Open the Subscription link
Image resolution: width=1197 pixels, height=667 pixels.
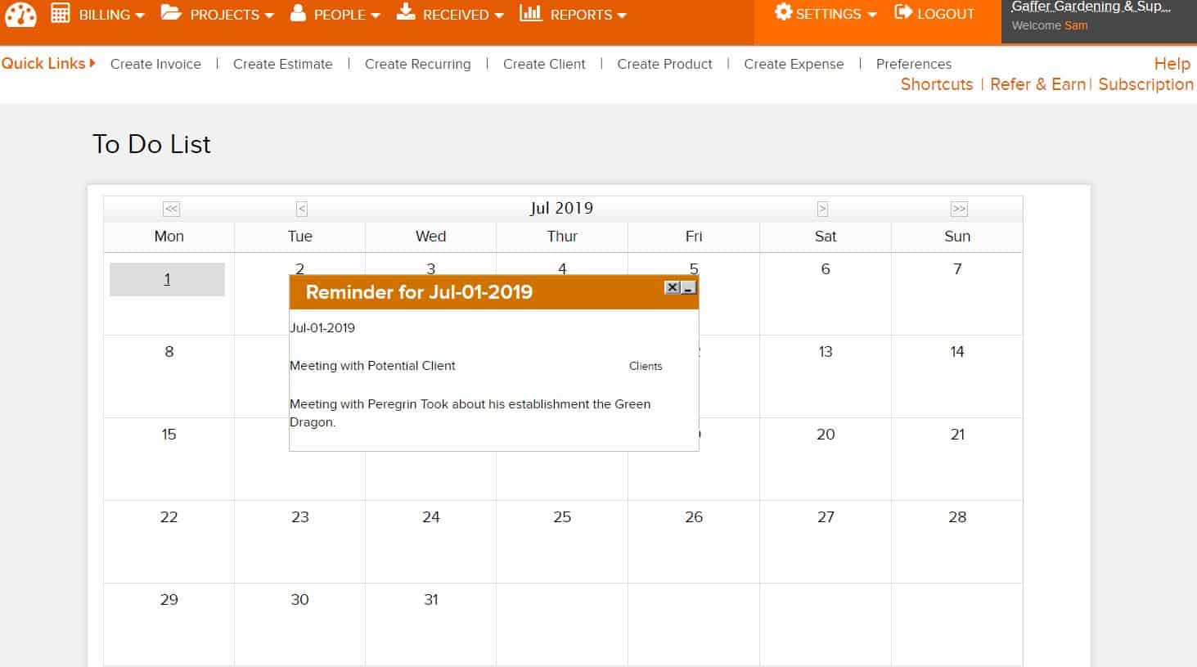[1145, 84]
